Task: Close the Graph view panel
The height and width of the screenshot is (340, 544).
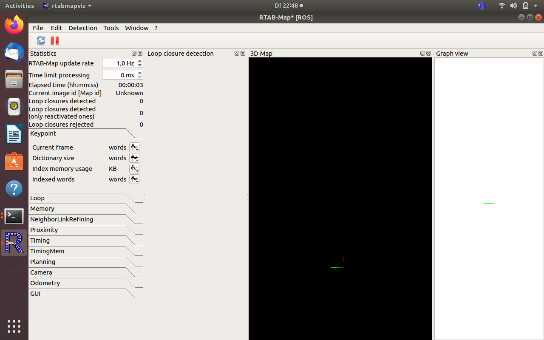Action: pos(541,54)
